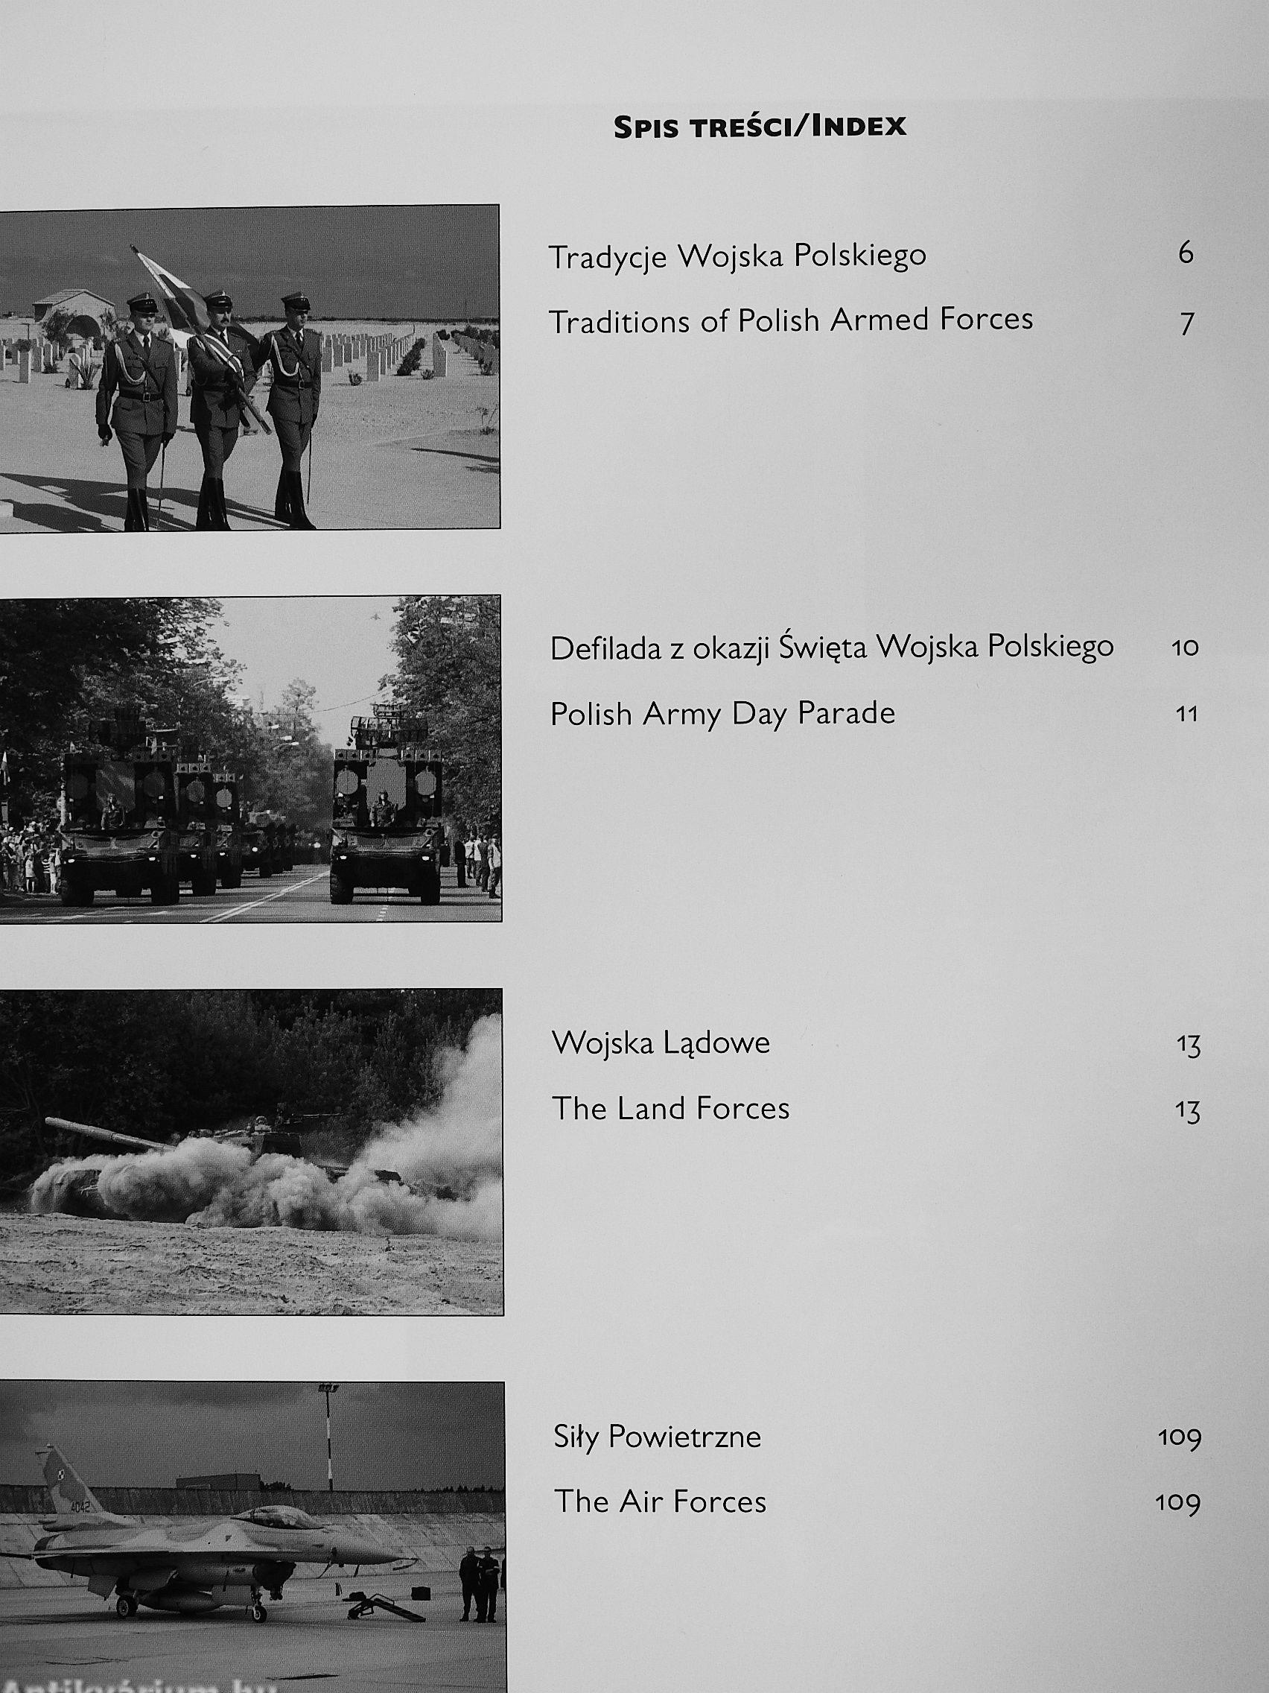Click the 'Siły Powietrzne' entry
Viewport: 1269px width, 1693px height.
coord(657,1437)
